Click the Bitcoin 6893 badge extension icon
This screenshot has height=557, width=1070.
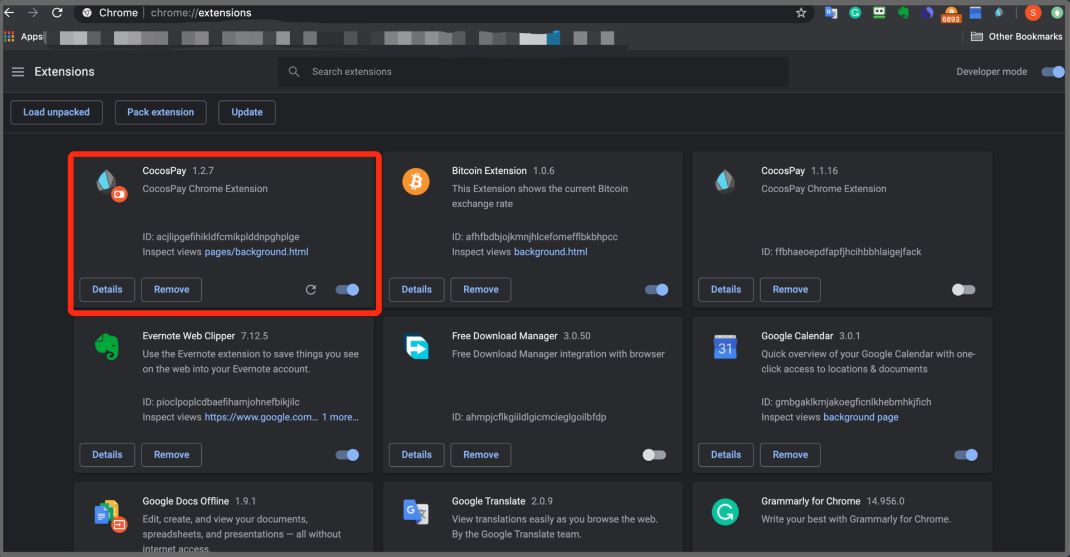click(951, 14)
